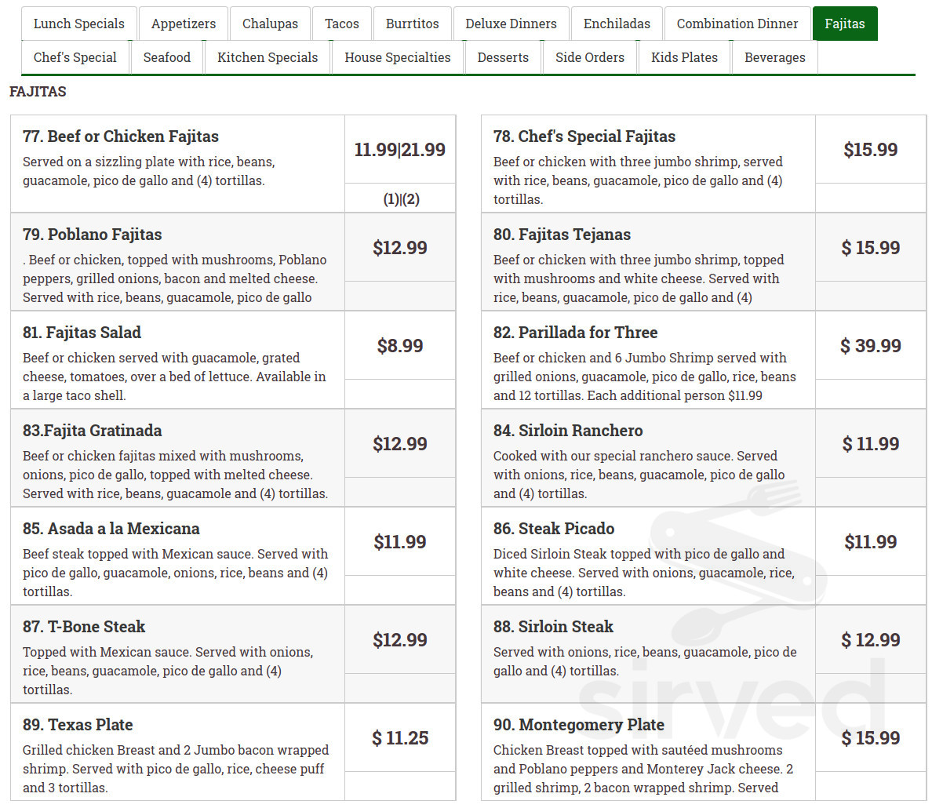The width and height of the screenshot is (932, 808).
Task: Switch to the Lunch Specials tab
Action: click(x=78, y=24)
